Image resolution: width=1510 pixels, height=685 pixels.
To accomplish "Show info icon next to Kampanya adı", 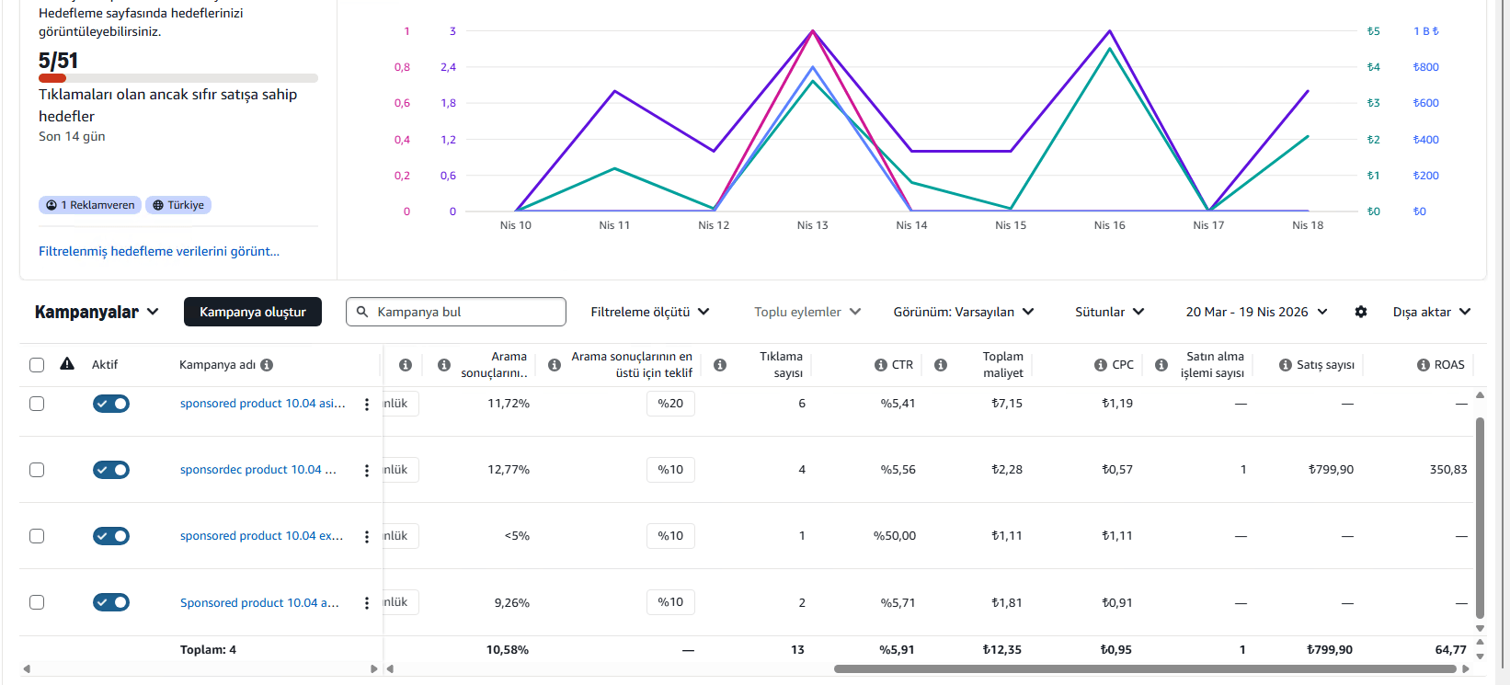I will (267, 365).
